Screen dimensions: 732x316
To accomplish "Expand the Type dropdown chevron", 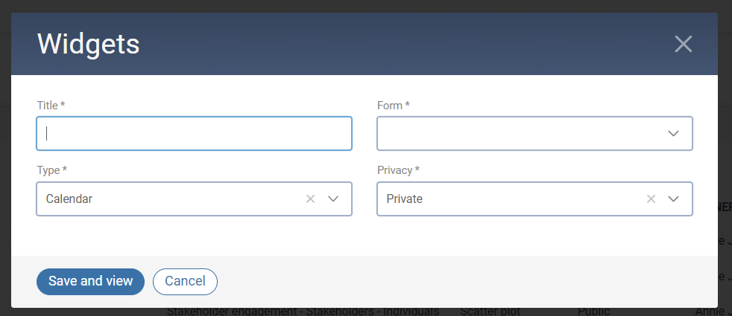I will 333,199.
